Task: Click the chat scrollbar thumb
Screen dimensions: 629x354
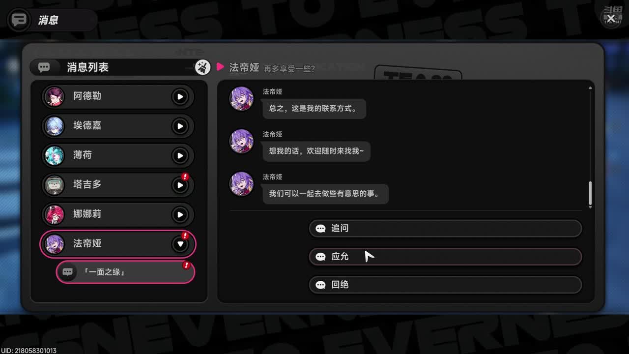Action: tap(590, 193)
